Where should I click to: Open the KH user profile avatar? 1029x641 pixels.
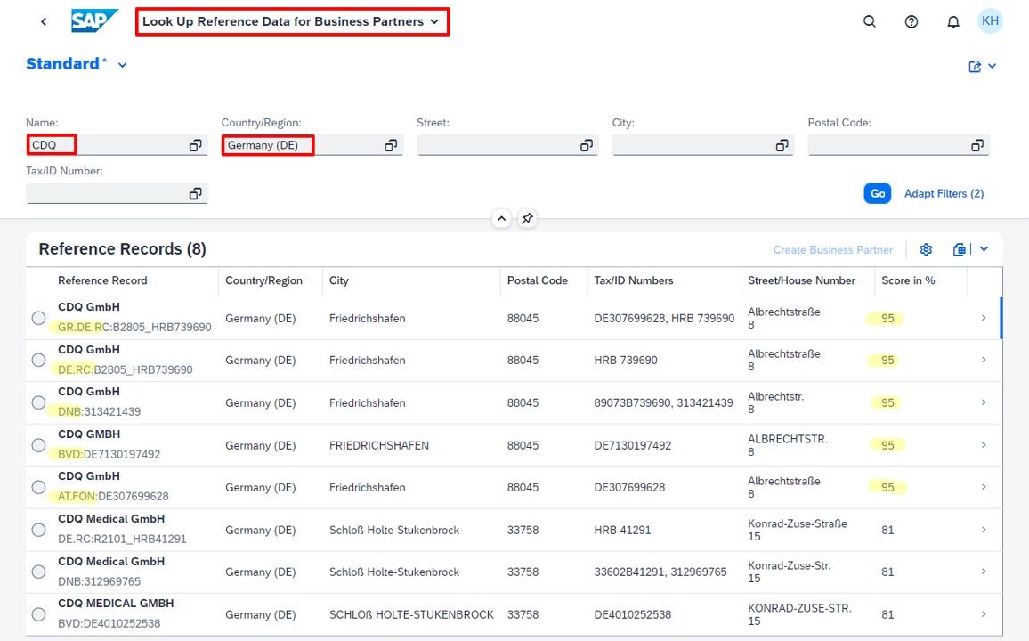(991, 21)
